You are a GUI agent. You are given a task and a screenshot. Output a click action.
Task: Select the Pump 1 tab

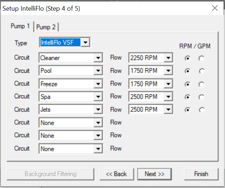coord(21,26)
